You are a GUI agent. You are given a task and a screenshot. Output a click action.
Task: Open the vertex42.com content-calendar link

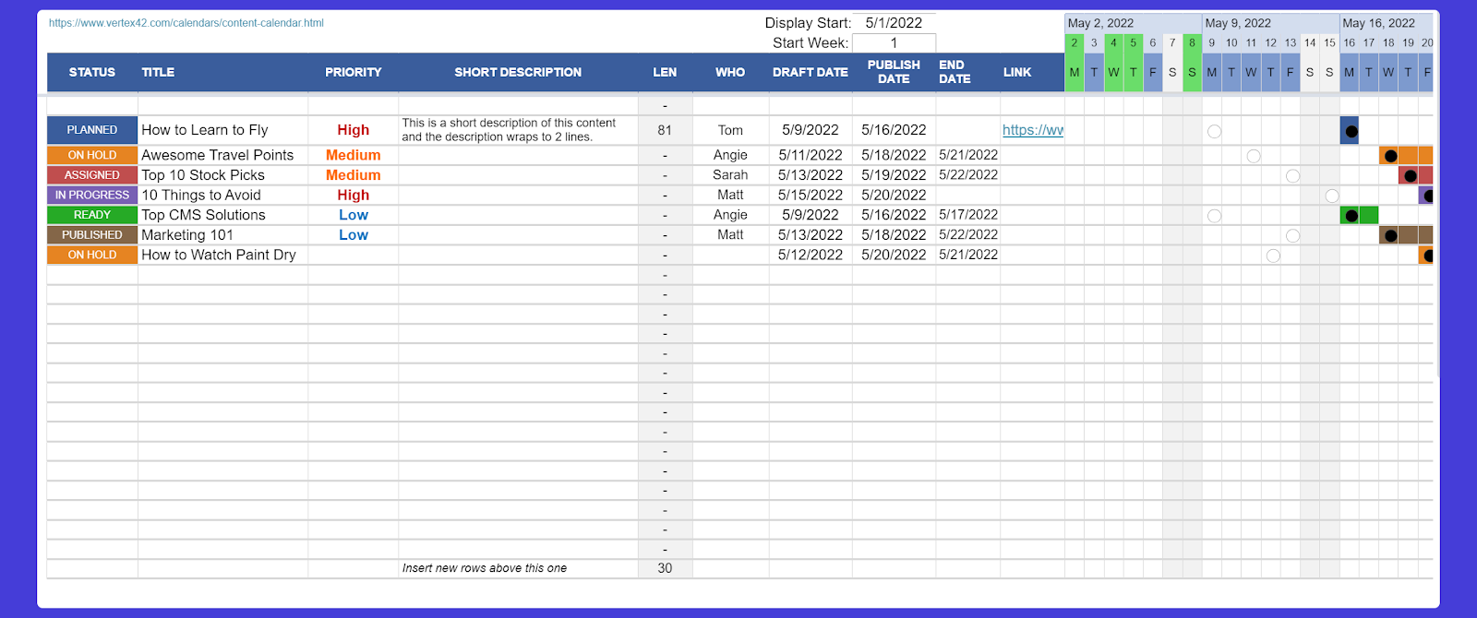pos(186,23)
